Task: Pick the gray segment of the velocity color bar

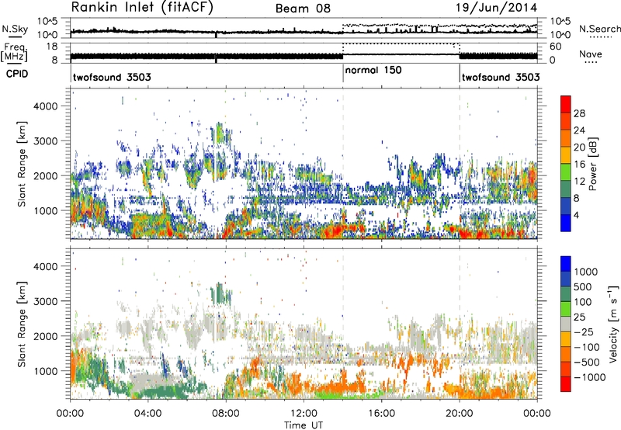Action: [566, 324]
